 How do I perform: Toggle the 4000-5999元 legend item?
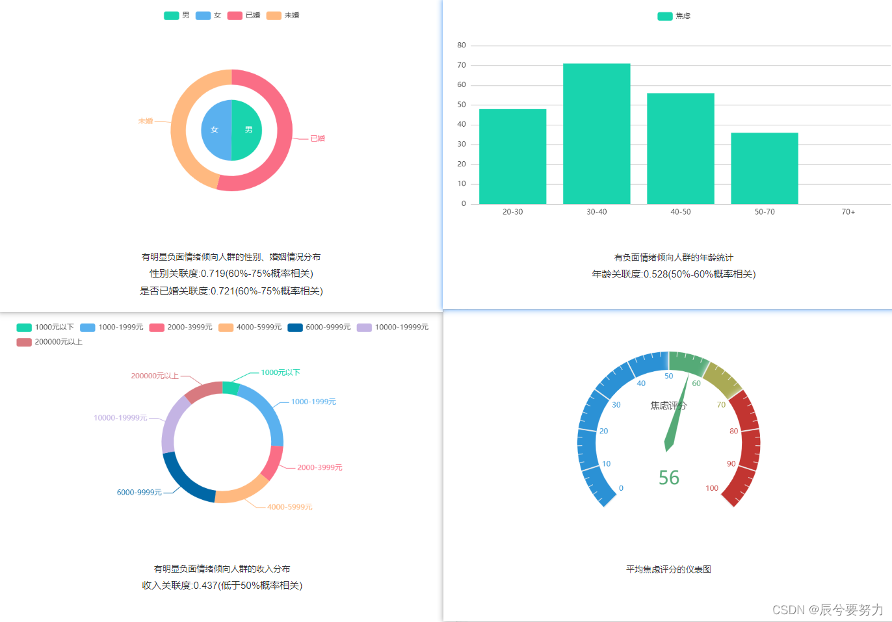tap(250, 327)
